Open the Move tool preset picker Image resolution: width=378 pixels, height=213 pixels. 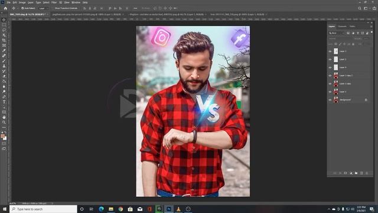(15, 8)
